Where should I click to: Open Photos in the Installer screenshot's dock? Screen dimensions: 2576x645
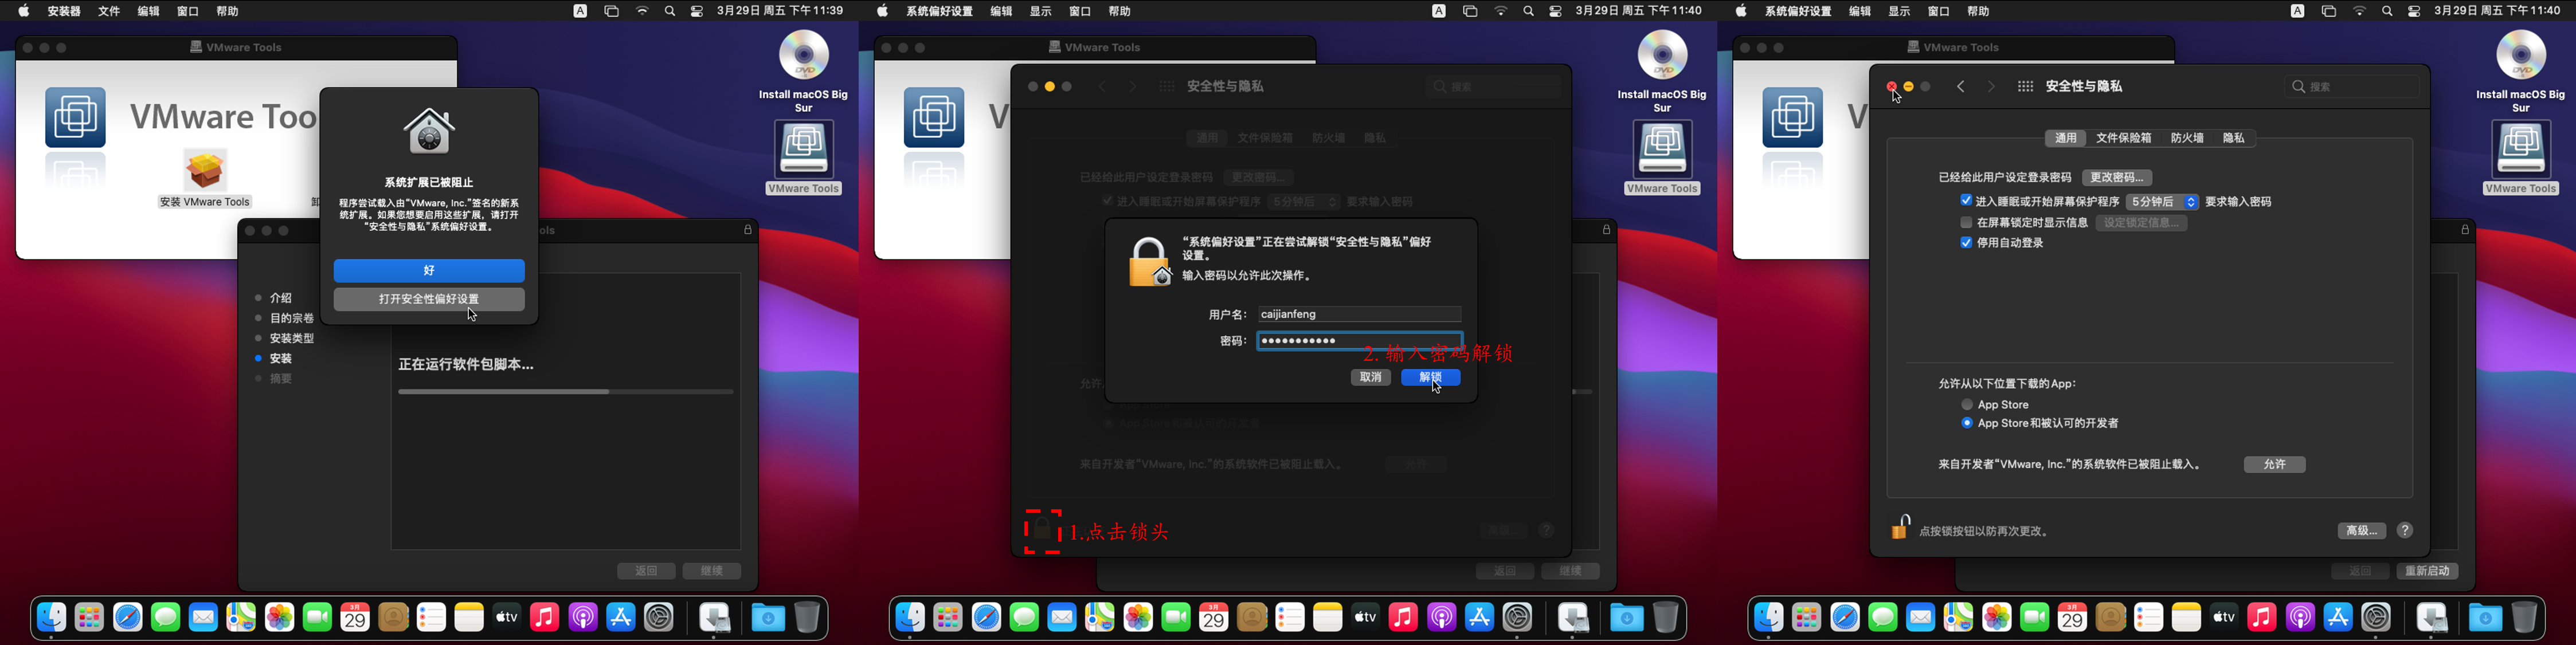(279, 618)
